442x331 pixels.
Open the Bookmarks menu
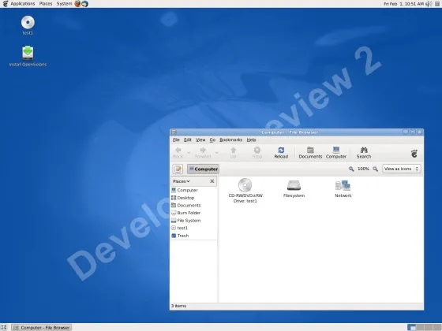click(x=230, y=140)
